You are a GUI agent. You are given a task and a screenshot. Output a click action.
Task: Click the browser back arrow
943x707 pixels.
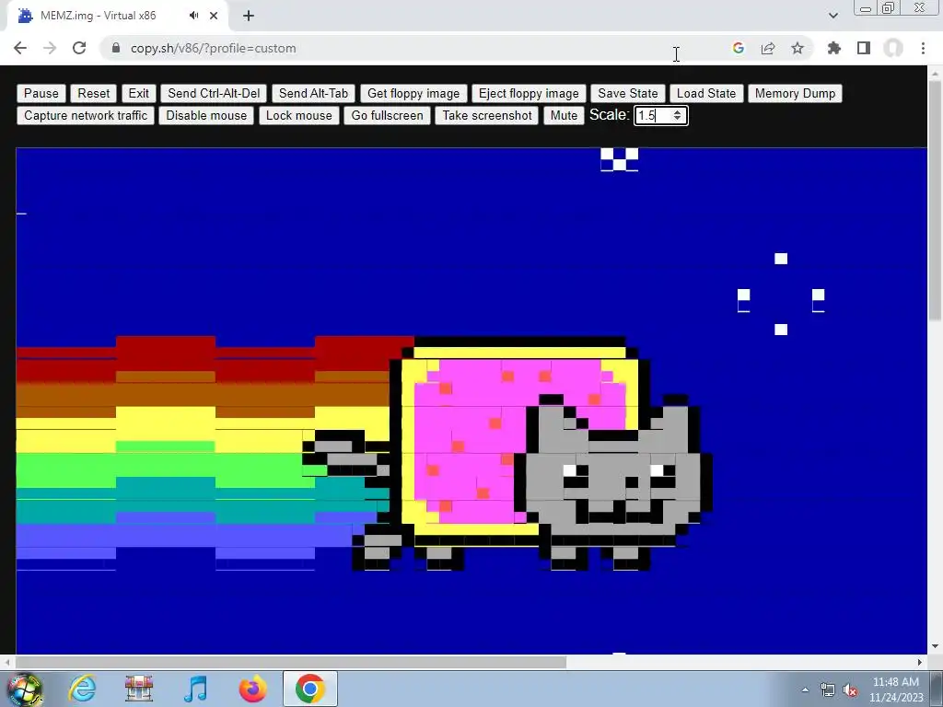[x=20, y=48]
